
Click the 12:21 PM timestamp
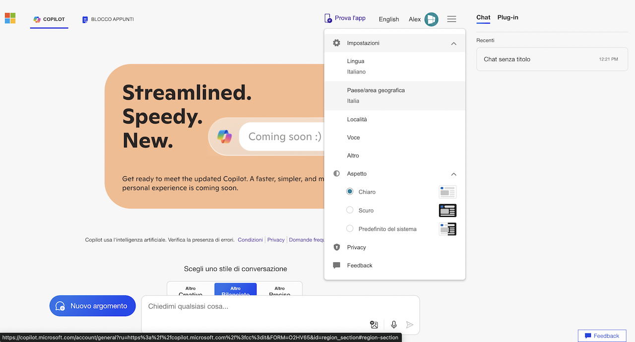609,59
